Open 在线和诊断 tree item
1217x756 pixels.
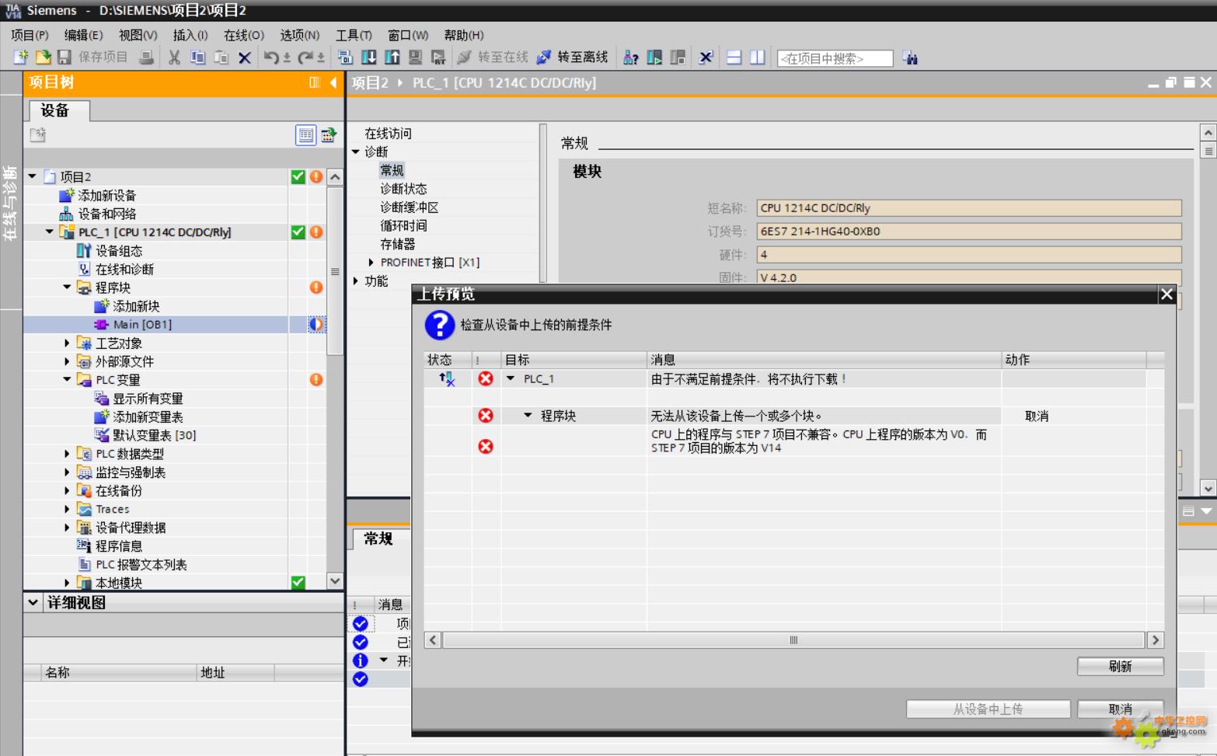point(124,269)
